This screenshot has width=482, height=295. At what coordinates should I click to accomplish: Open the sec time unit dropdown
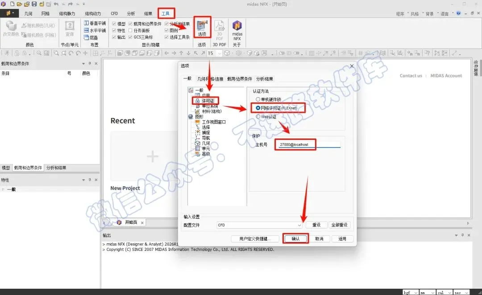point(466,292)
